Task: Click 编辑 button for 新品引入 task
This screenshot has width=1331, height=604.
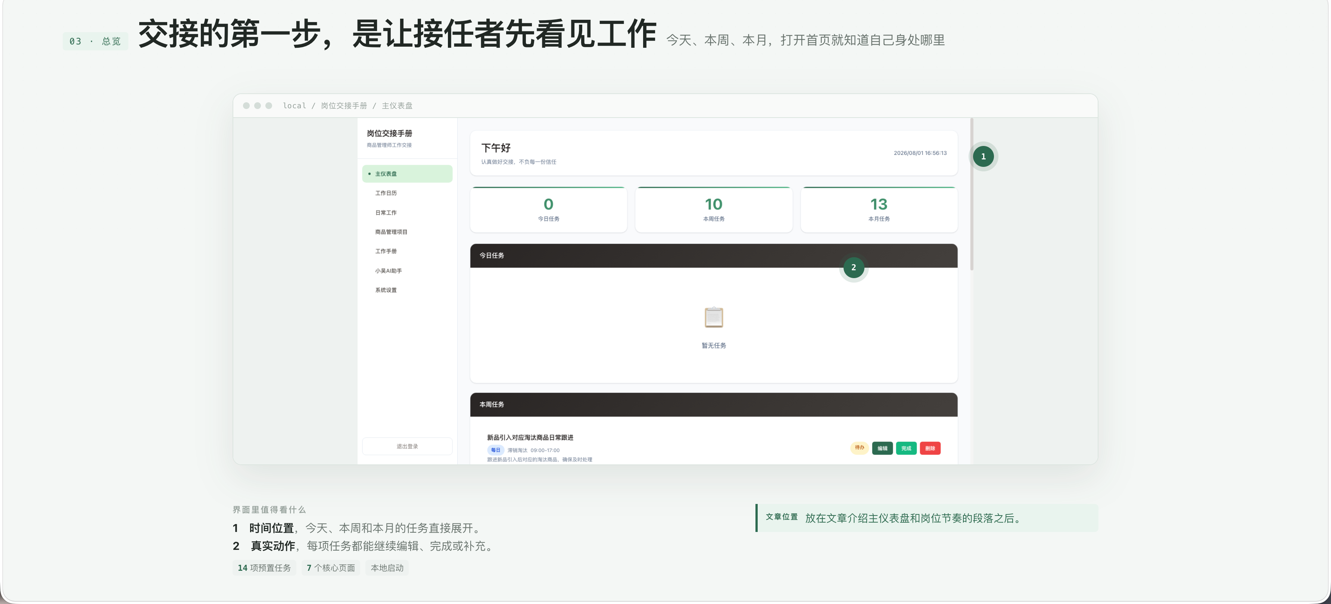Action: (x=882, y=448)
